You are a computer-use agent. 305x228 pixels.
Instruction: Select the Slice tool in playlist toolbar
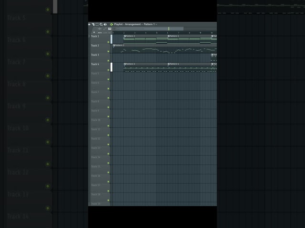coord(93,24)
